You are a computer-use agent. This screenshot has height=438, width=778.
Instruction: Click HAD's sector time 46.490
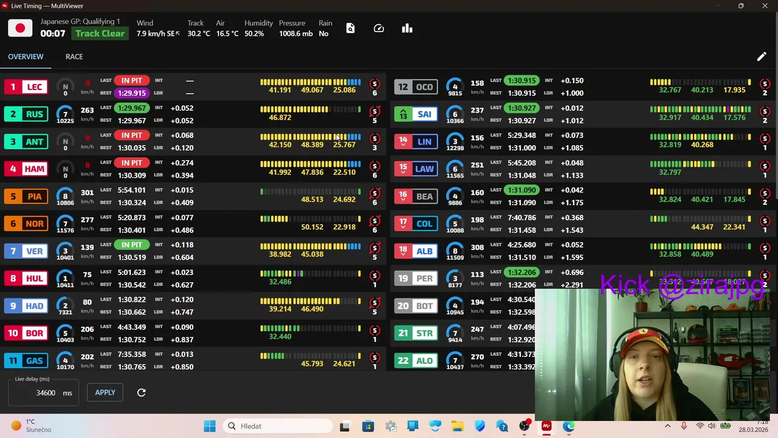pyautogui.click(x=312, y=309)
